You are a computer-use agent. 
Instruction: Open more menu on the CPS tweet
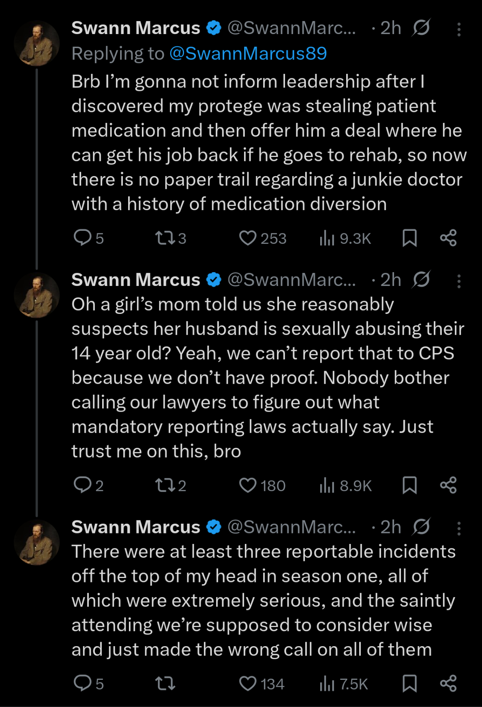click(459, 281)
